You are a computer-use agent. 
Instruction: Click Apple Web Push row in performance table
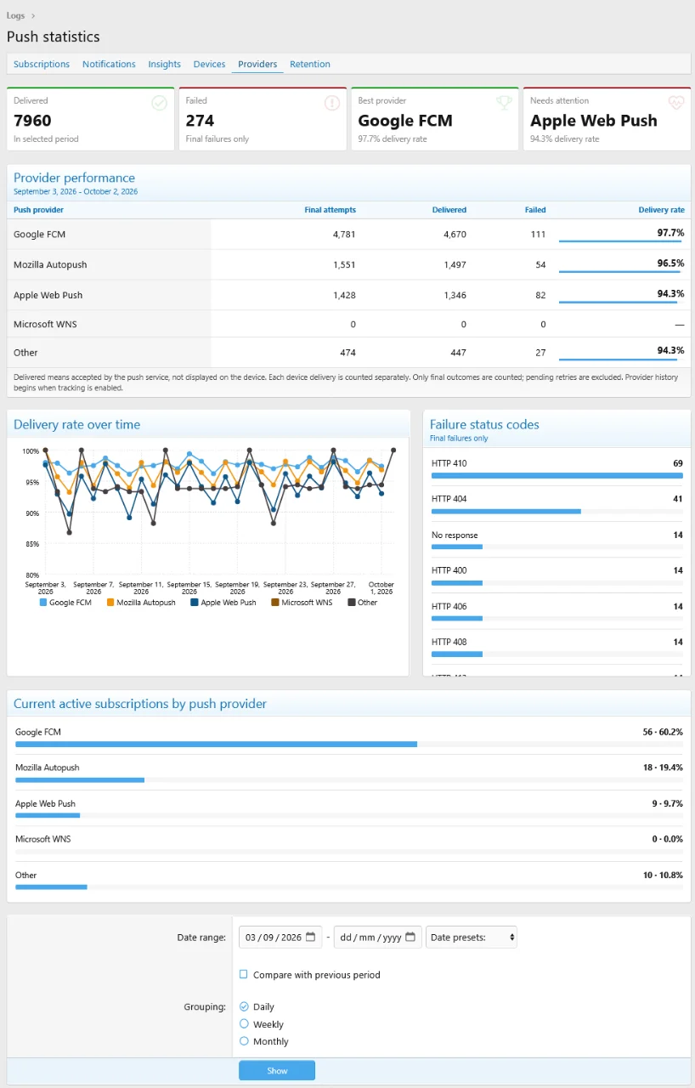348,295
